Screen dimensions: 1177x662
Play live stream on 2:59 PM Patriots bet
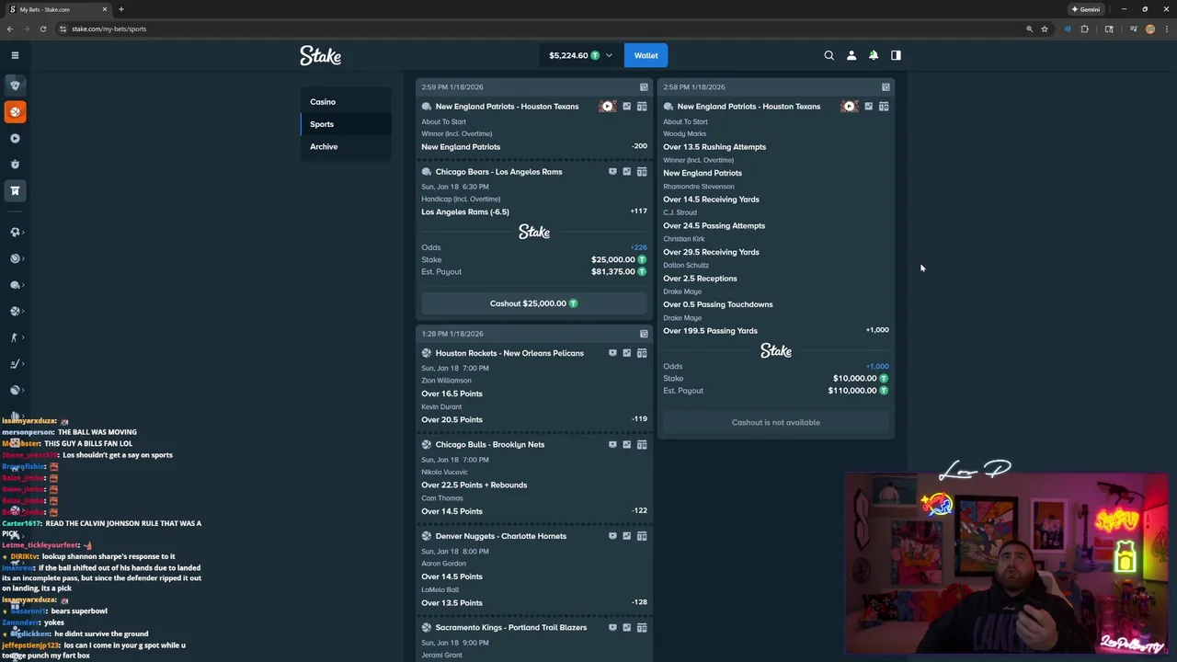[x=607, y=107]
